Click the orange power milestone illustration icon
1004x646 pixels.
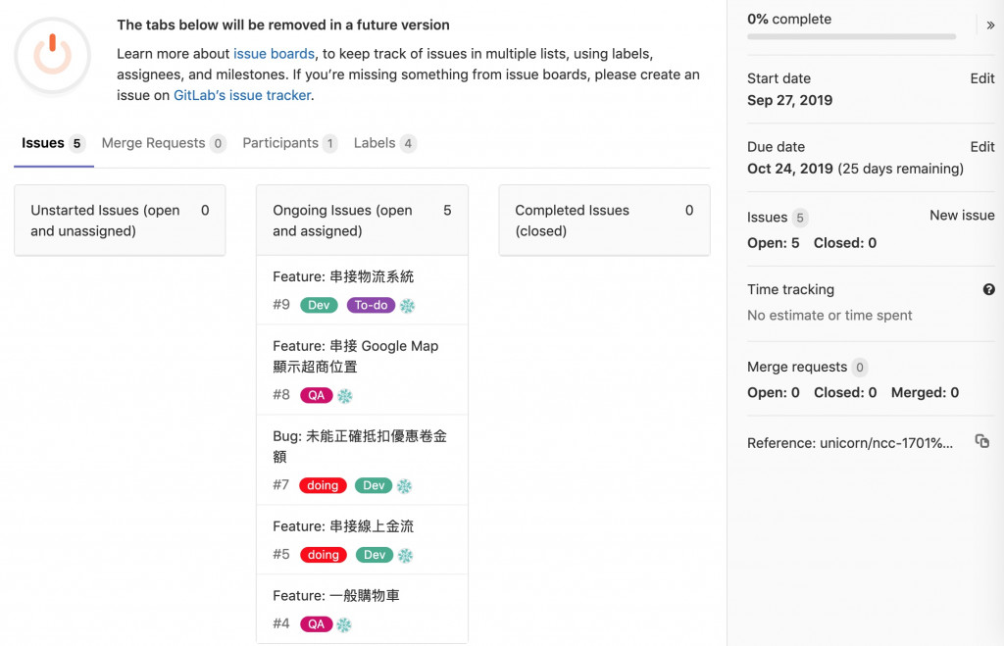[53, 56]
